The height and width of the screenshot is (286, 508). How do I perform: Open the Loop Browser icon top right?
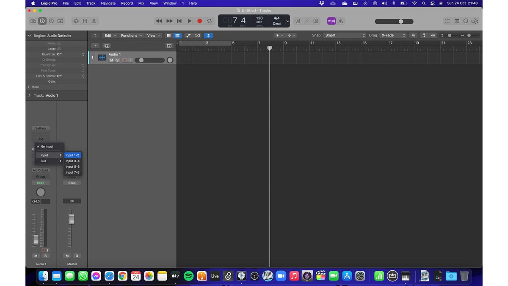pyautogui.click(x=466, y=21)
